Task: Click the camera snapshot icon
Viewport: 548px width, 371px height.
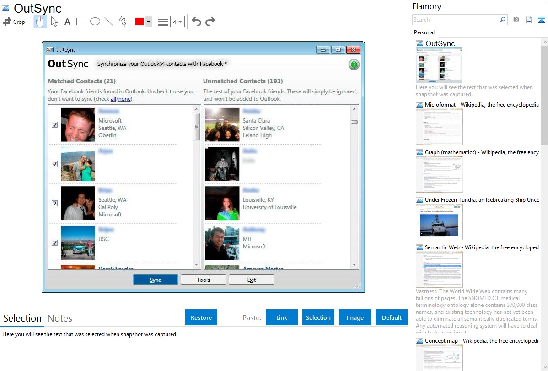Action: 516,20
